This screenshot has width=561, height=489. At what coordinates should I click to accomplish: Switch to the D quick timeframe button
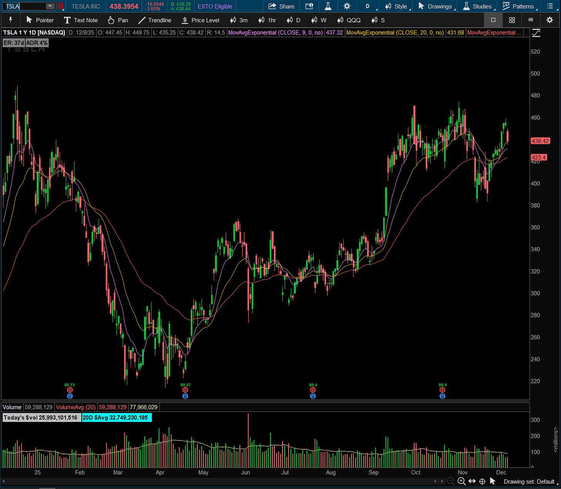point(294,20)
